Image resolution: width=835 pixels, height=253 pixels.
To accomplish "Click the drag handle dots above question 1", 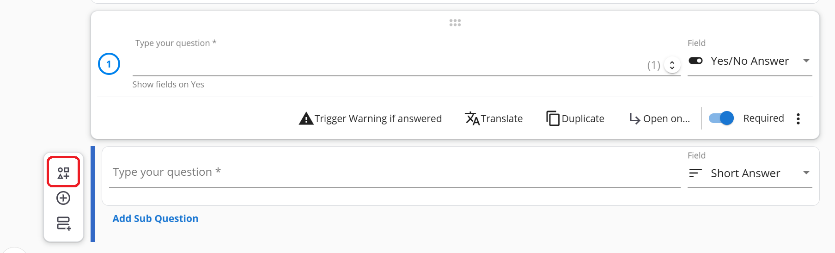I will [x=455, y=23].
